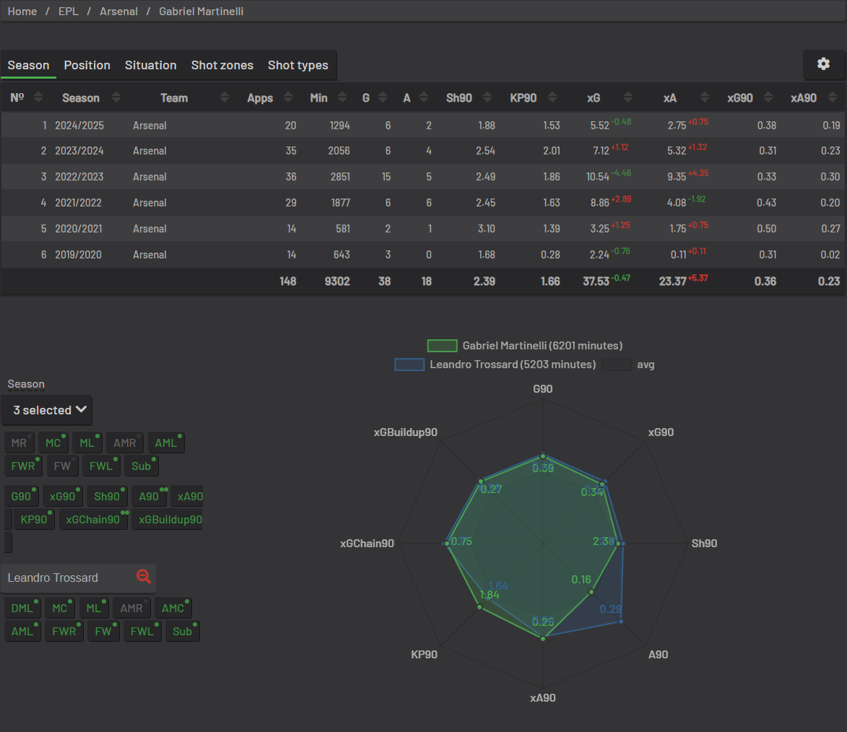Toggle the xGChain90 metric on radar
Viewport: 847px width, 732px height.
pos(93,520)
